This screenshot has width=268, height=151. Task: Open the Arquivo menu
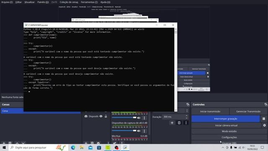tap(7, 2)
